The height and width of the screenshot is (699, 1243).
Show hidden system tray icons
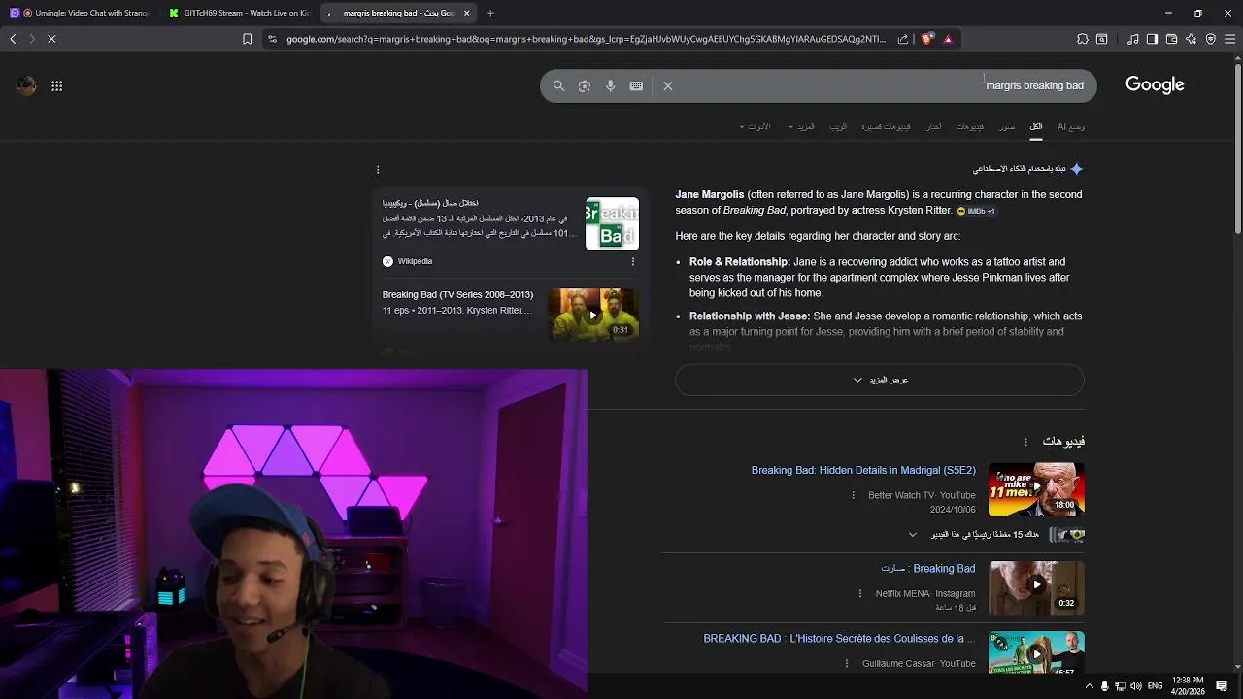(1089, 686)
